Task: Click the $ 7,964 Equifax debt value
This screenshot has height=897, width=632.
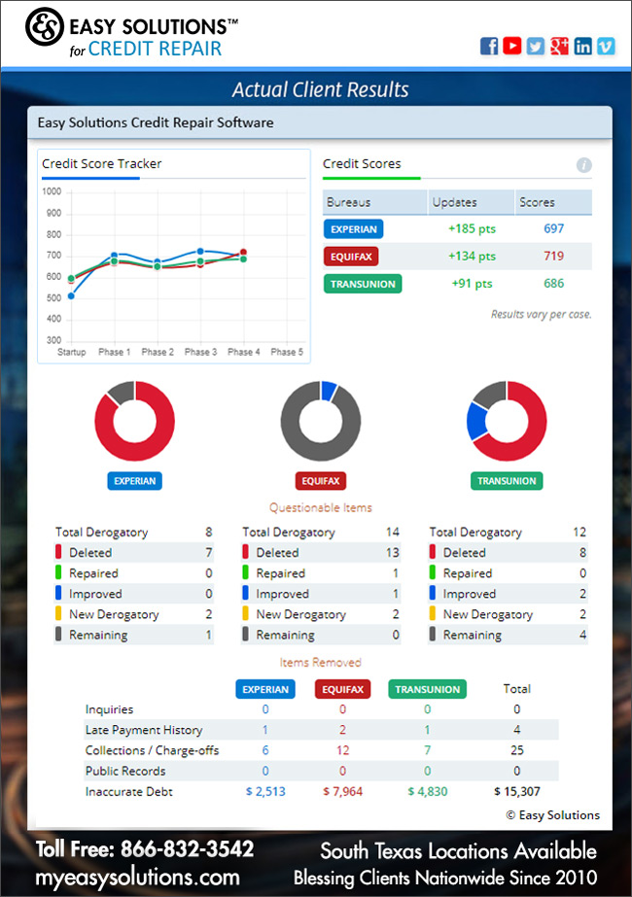Action: click(x=343, y=792)
